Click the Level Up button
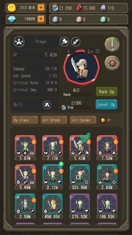Screen dimensions: 132x235 click(106, 104)
